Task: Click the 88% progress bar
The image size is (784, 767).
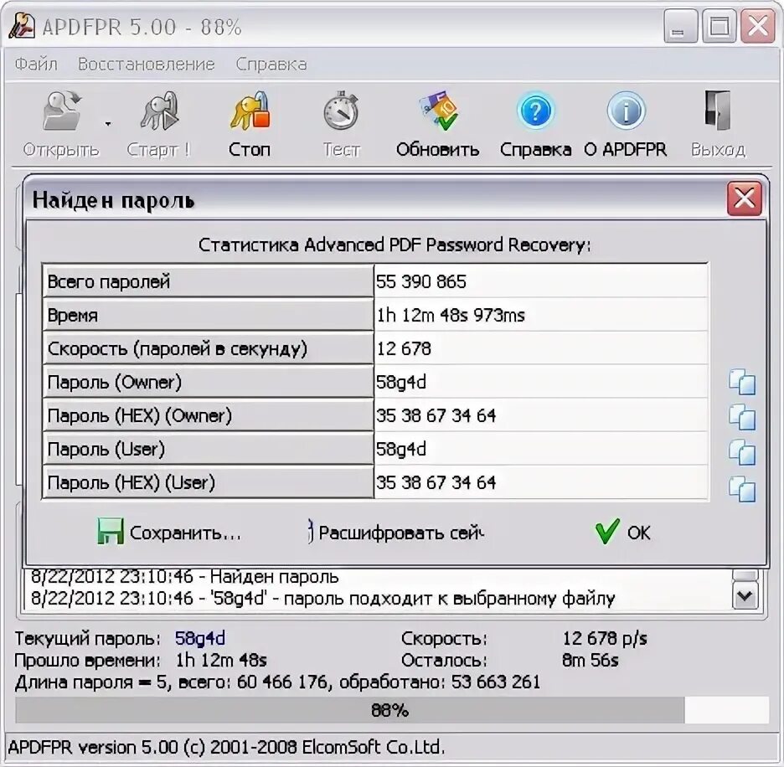Action: (x=390, y=710)
